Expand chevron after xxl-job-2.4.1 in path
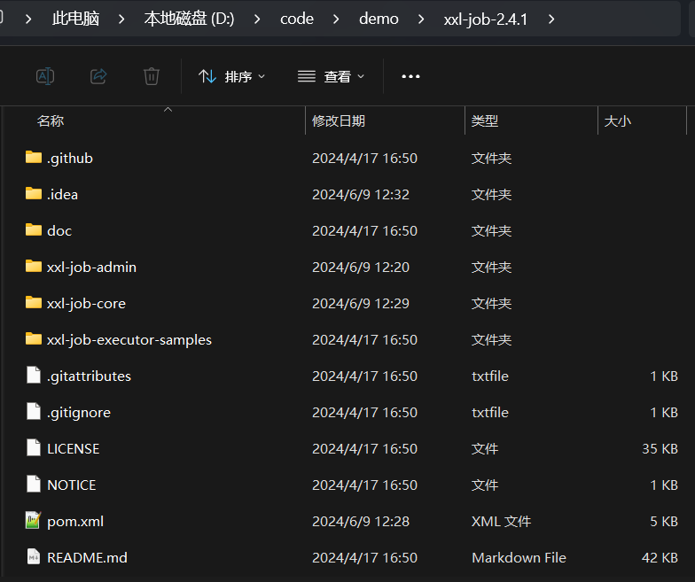695x582 pixels. [551, 19]
